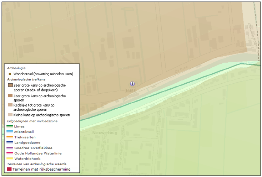
Task: Click the 'Oude Rijn' water label
Action: point(246,63)
